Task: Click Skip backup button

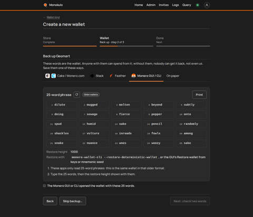Action: [73, 201]
